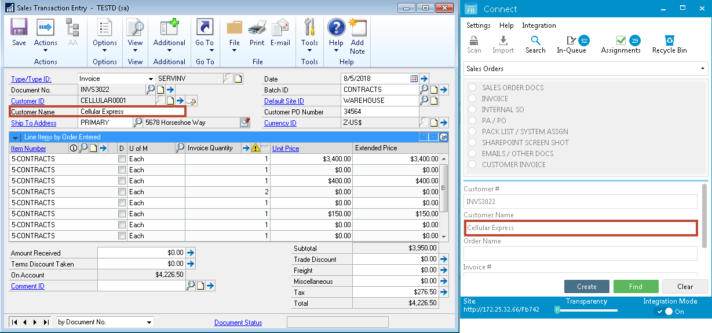Collapse the Line Items by Order Entered header

[16, 137]
